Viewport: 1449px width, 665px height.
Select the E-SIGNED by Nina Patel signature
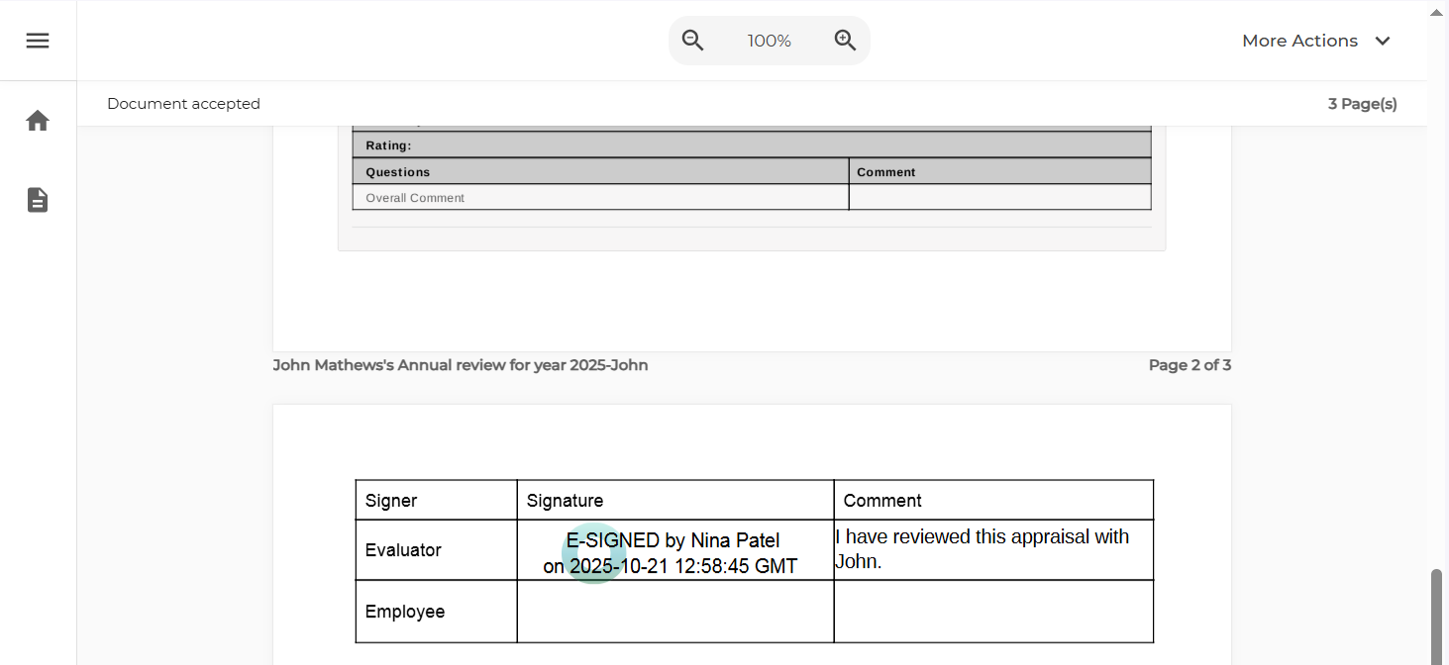672,553
